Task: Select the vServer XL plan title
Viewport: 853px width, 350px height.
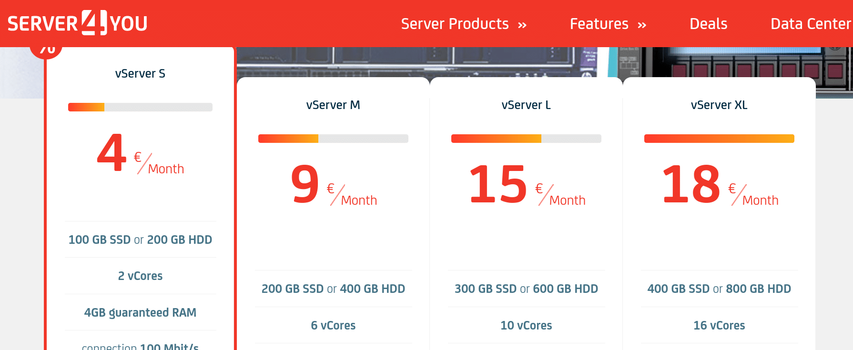Action: click(719, 105)
